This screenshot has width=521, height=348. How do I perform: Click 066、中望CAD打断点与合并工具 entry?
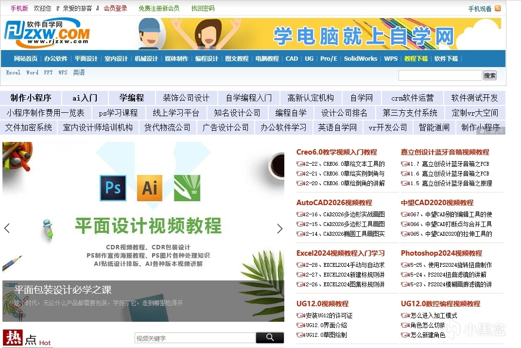point(451,224)
